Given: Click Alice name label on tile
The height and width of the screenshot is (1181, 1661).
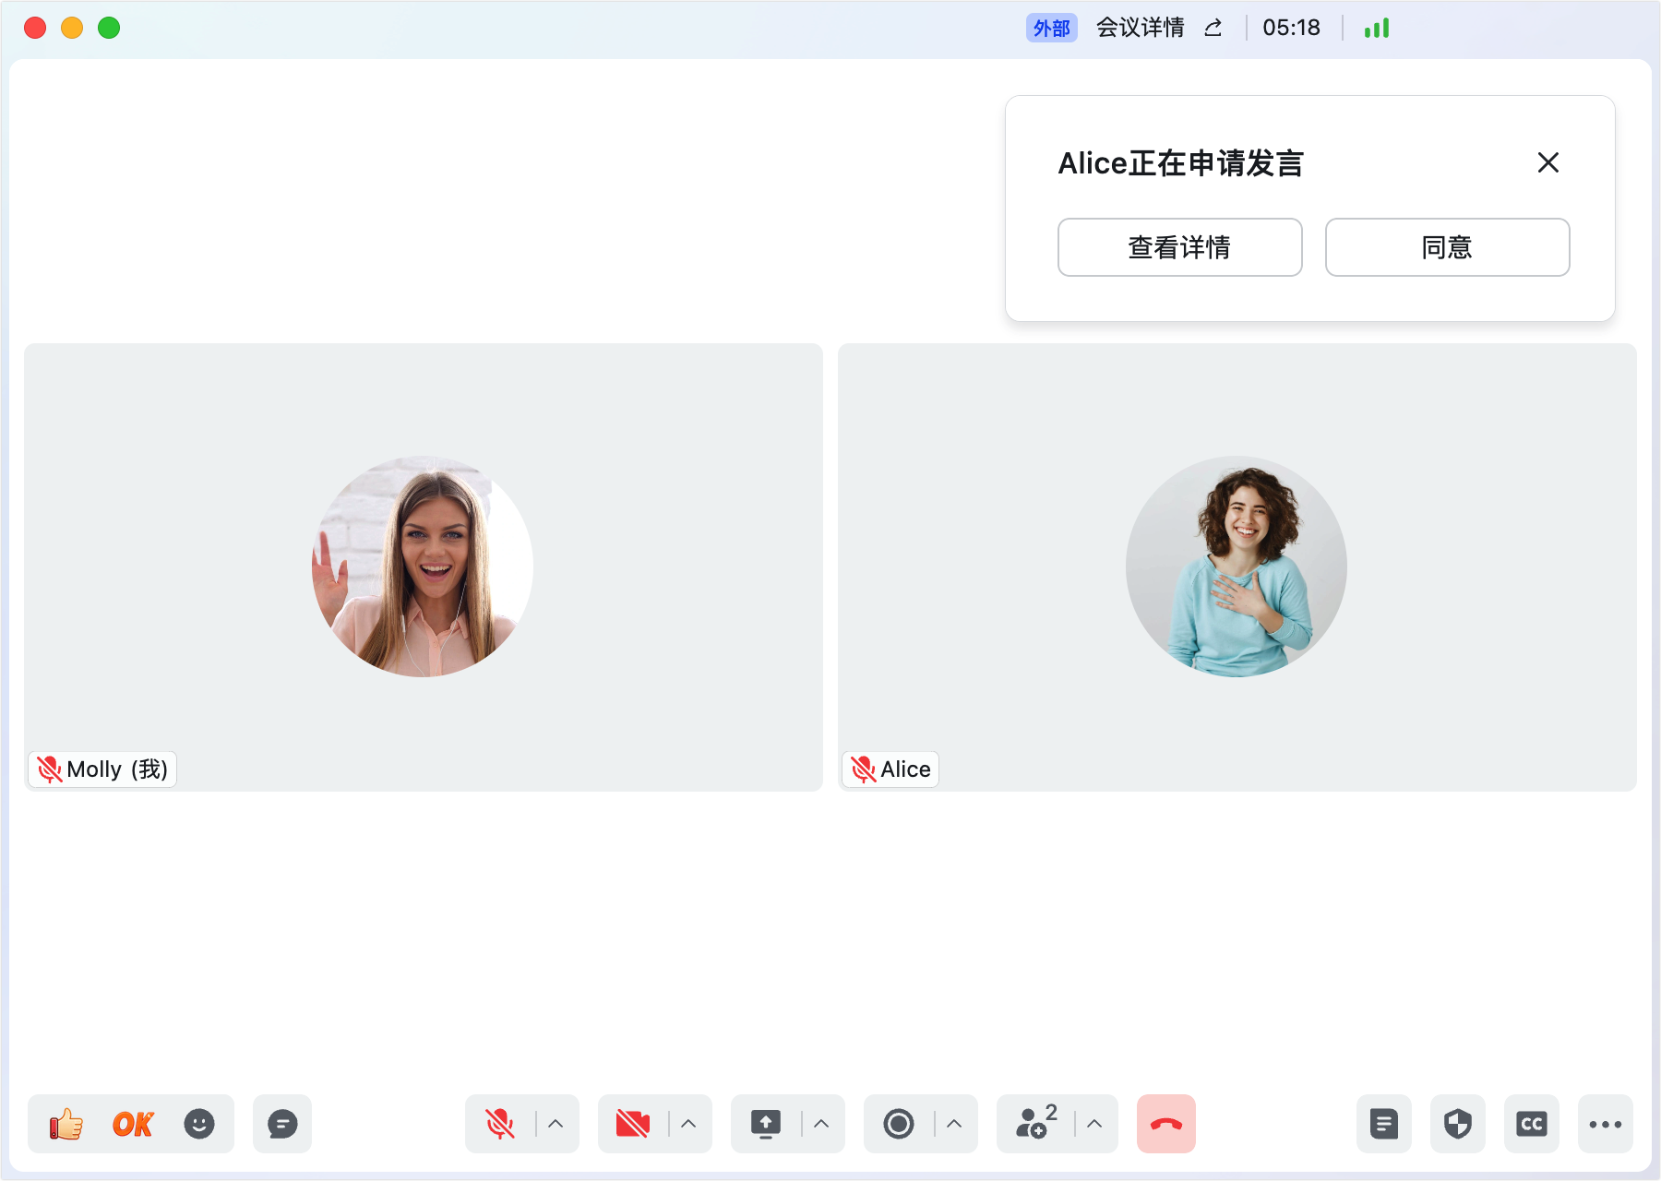Looking at the screenshot, I should (905, 769).
